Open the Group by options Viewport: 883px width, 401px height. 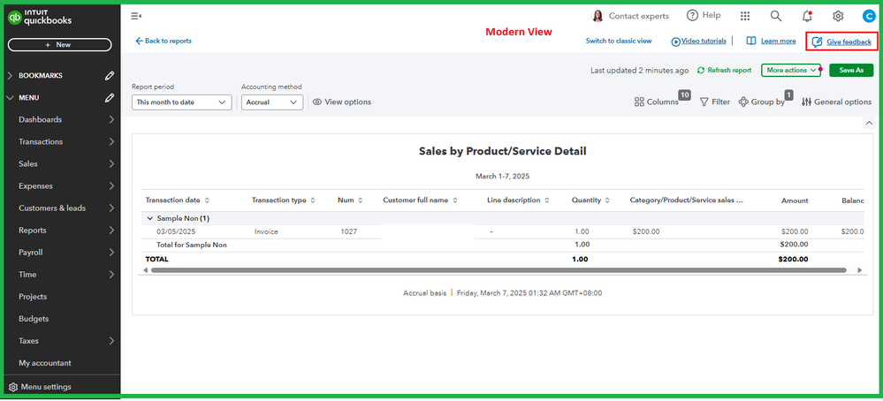click(x=761, y=102)
